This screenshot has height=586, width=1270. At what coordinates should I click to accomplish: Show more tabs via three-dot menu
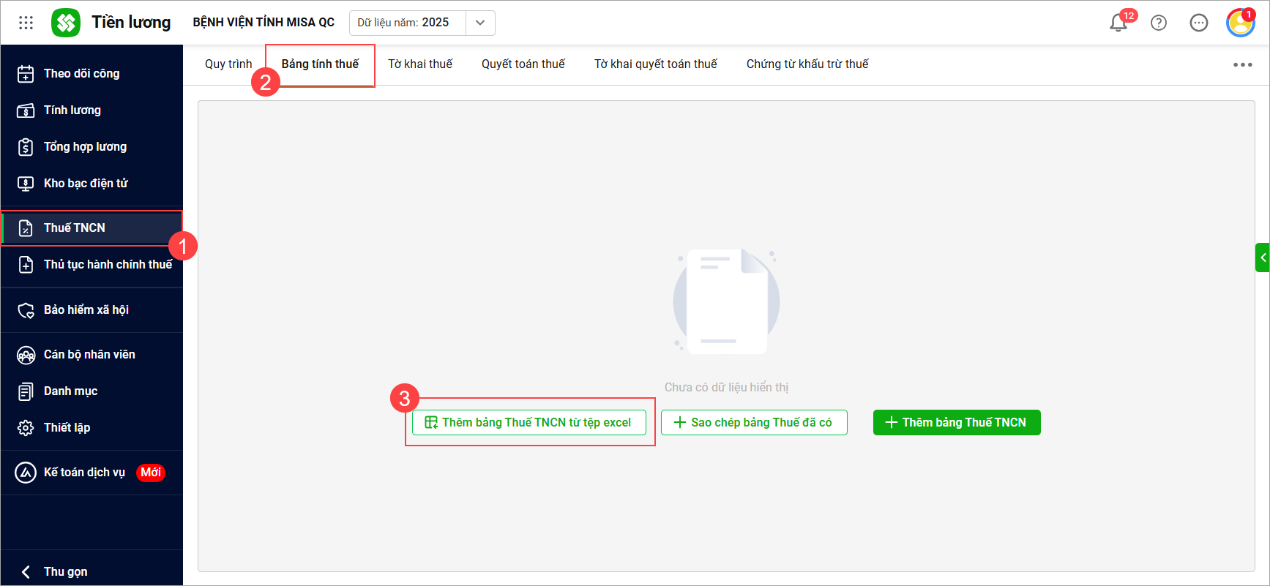1242,64
